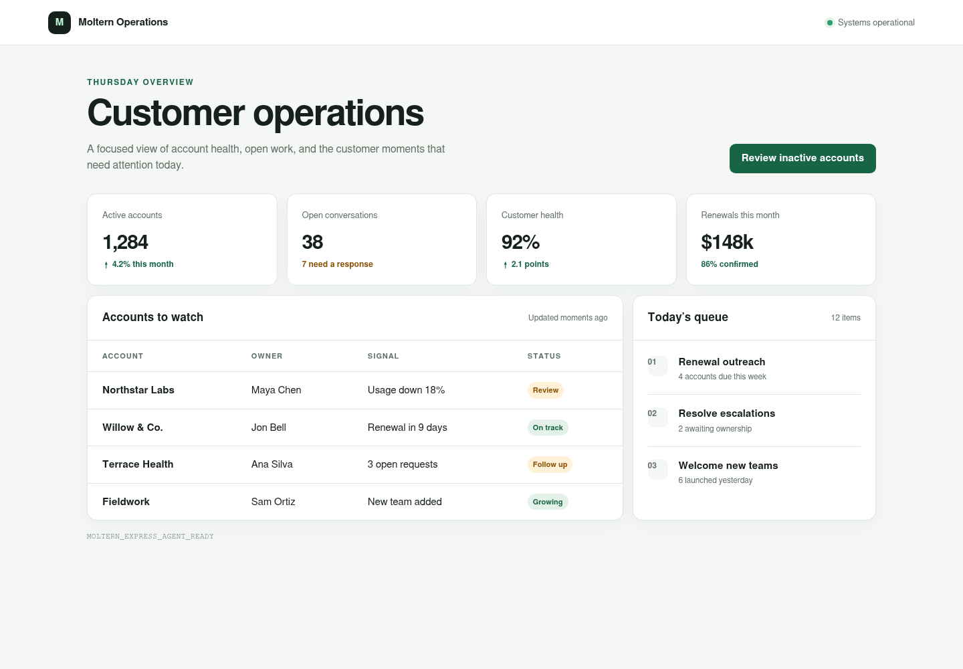
Task: Click the STATUS column header
Action: tap(544, 356)
